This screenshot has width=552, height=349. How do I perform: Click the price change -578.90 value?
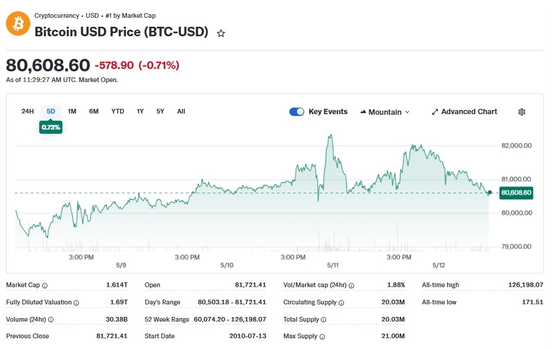(x=115, y=65)
